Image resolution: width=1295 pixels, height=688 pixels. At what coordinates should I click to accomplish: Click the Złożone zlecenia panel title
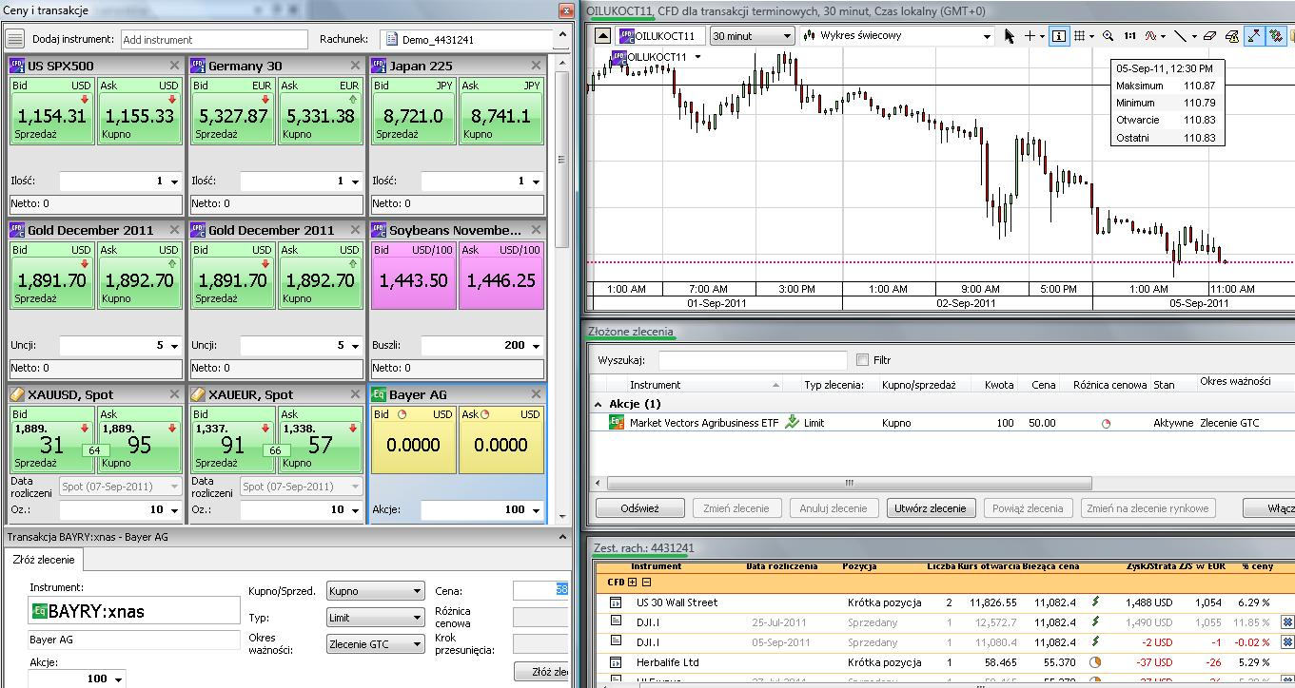tap(631, 332)
